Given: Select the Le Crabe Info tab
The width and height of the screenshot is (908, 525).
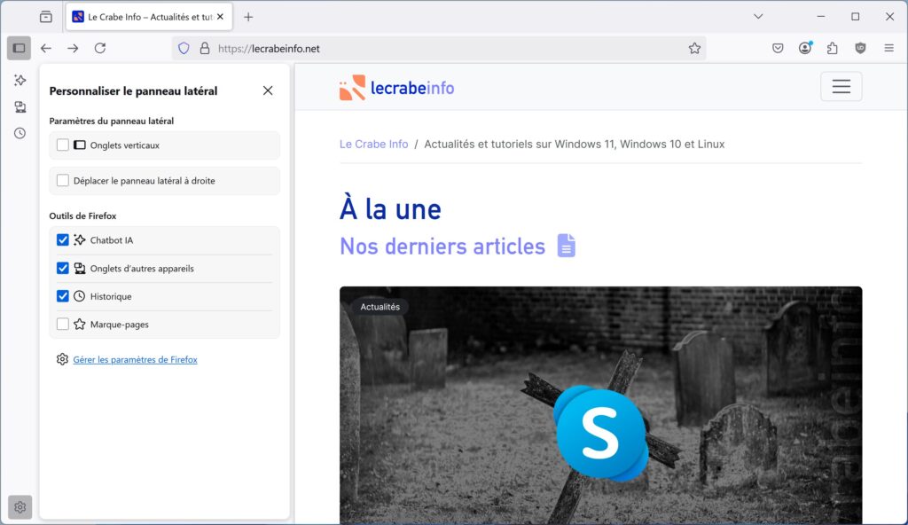Looking at the screenshot, I should point(149,17).
